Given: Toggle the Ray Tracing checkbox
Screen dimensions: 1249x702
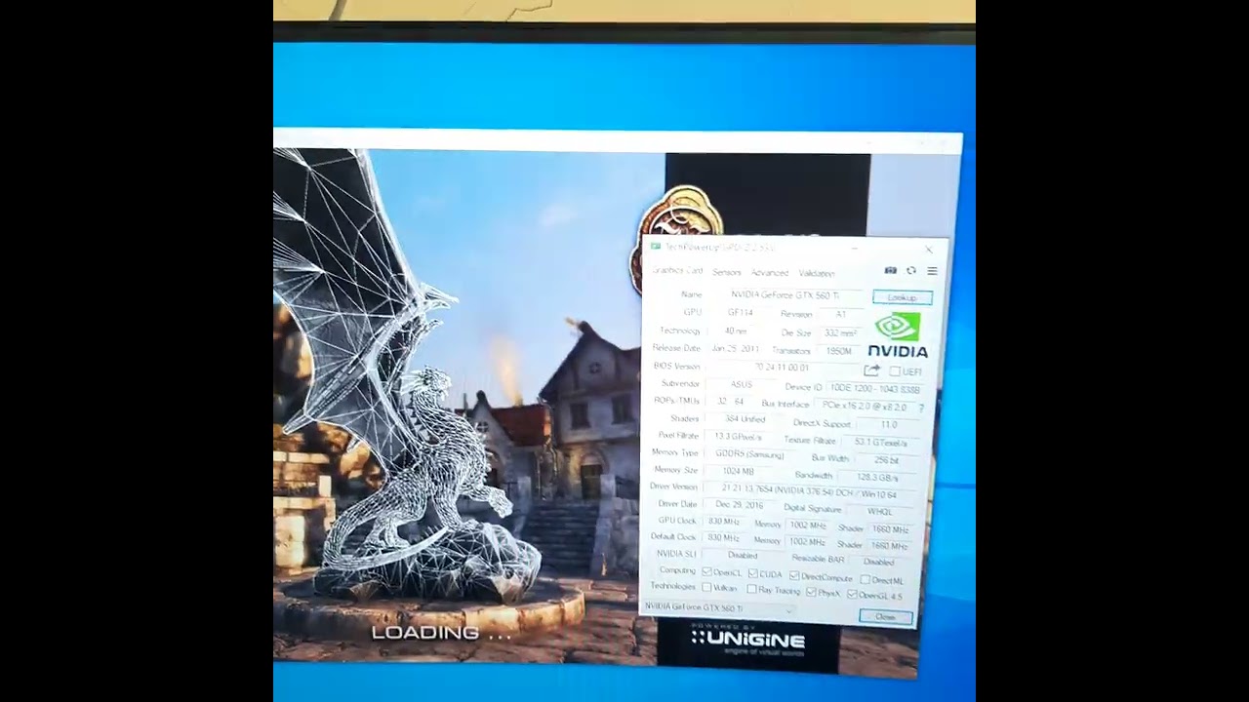Looking at the screenshot, I should [751, 590].
